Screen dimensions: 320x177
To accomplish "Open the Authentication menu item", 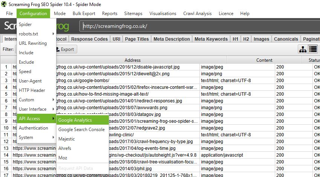I will (x=34, y=128).
